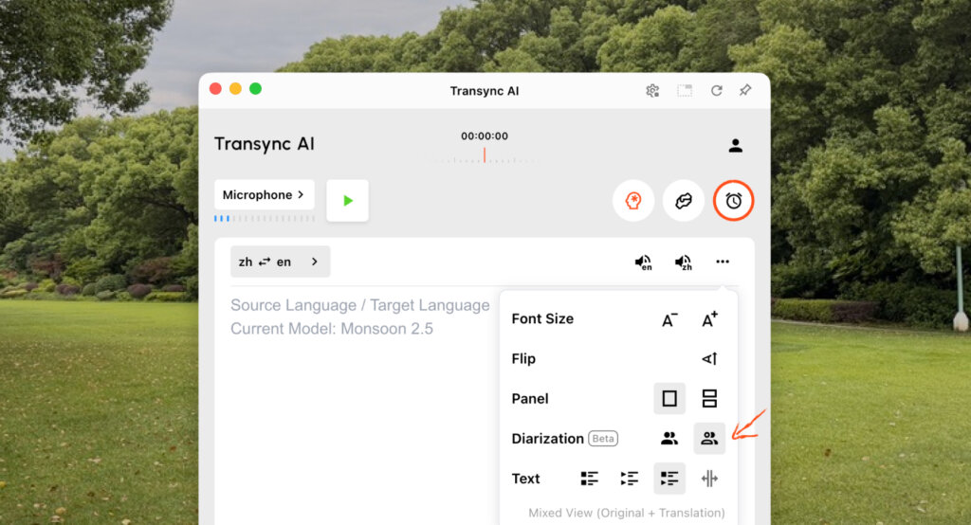Click Mixed View (Original + Translation) caption
Screen dimensions: 971x525
(627, 513)
